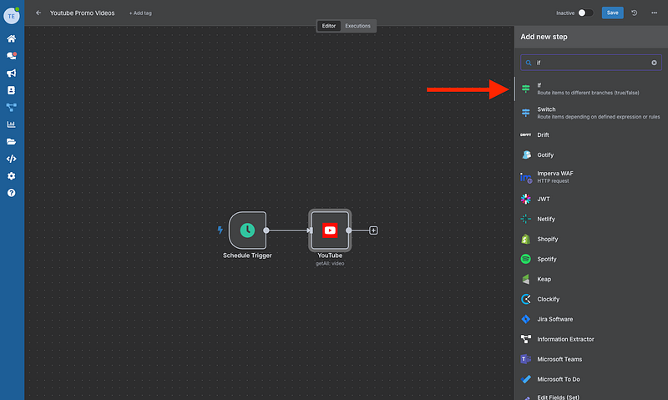
Task: Open the three-dot more options menu
Action: pos(654,13)
